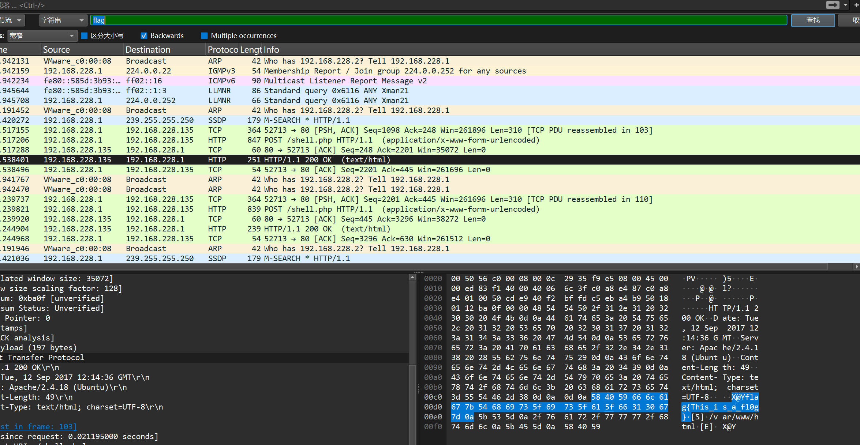Select the ICMPv6 Multicast Listener Report row

coord(345,81)
